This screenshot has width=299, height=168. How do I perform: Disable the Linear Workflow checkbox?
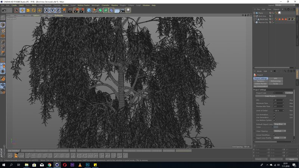(274, 135)
